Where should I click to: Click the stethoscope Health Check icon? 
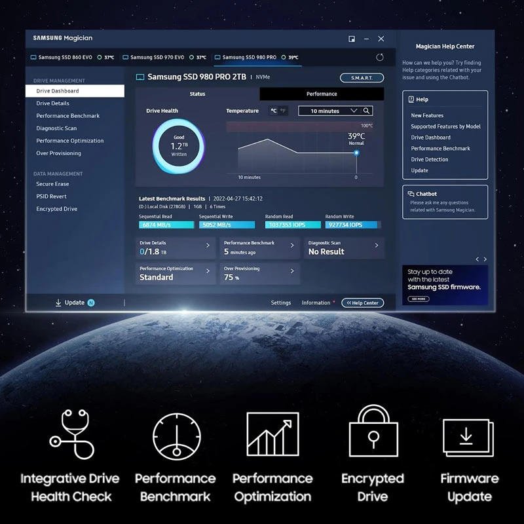click(71, 434)
